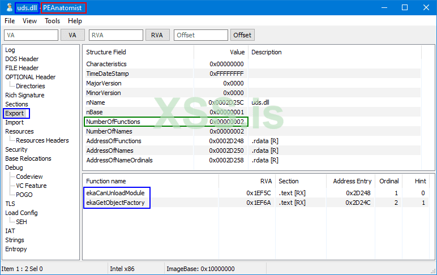Click the Value column header
Screen dimensions: 437x275
pos(221,52)
